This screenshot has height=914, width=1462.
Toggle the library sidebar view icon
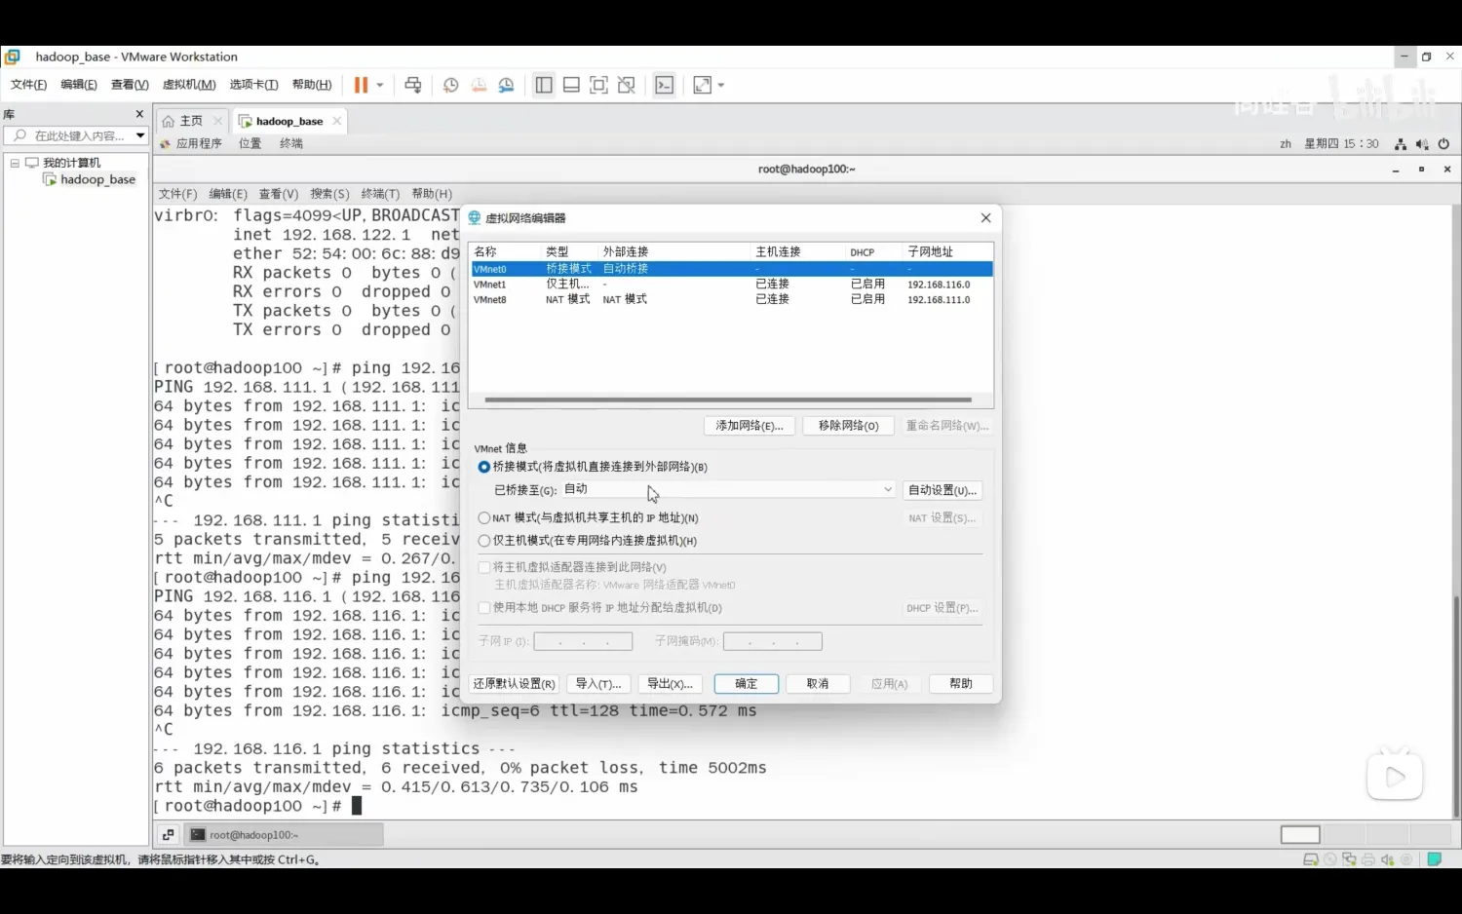tap(544, 85)
